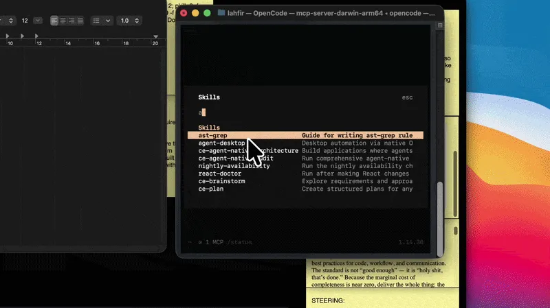Focus the Skills search input containing 'a'
The width and height of the screenshot is (550, 308).
[305, 112]
